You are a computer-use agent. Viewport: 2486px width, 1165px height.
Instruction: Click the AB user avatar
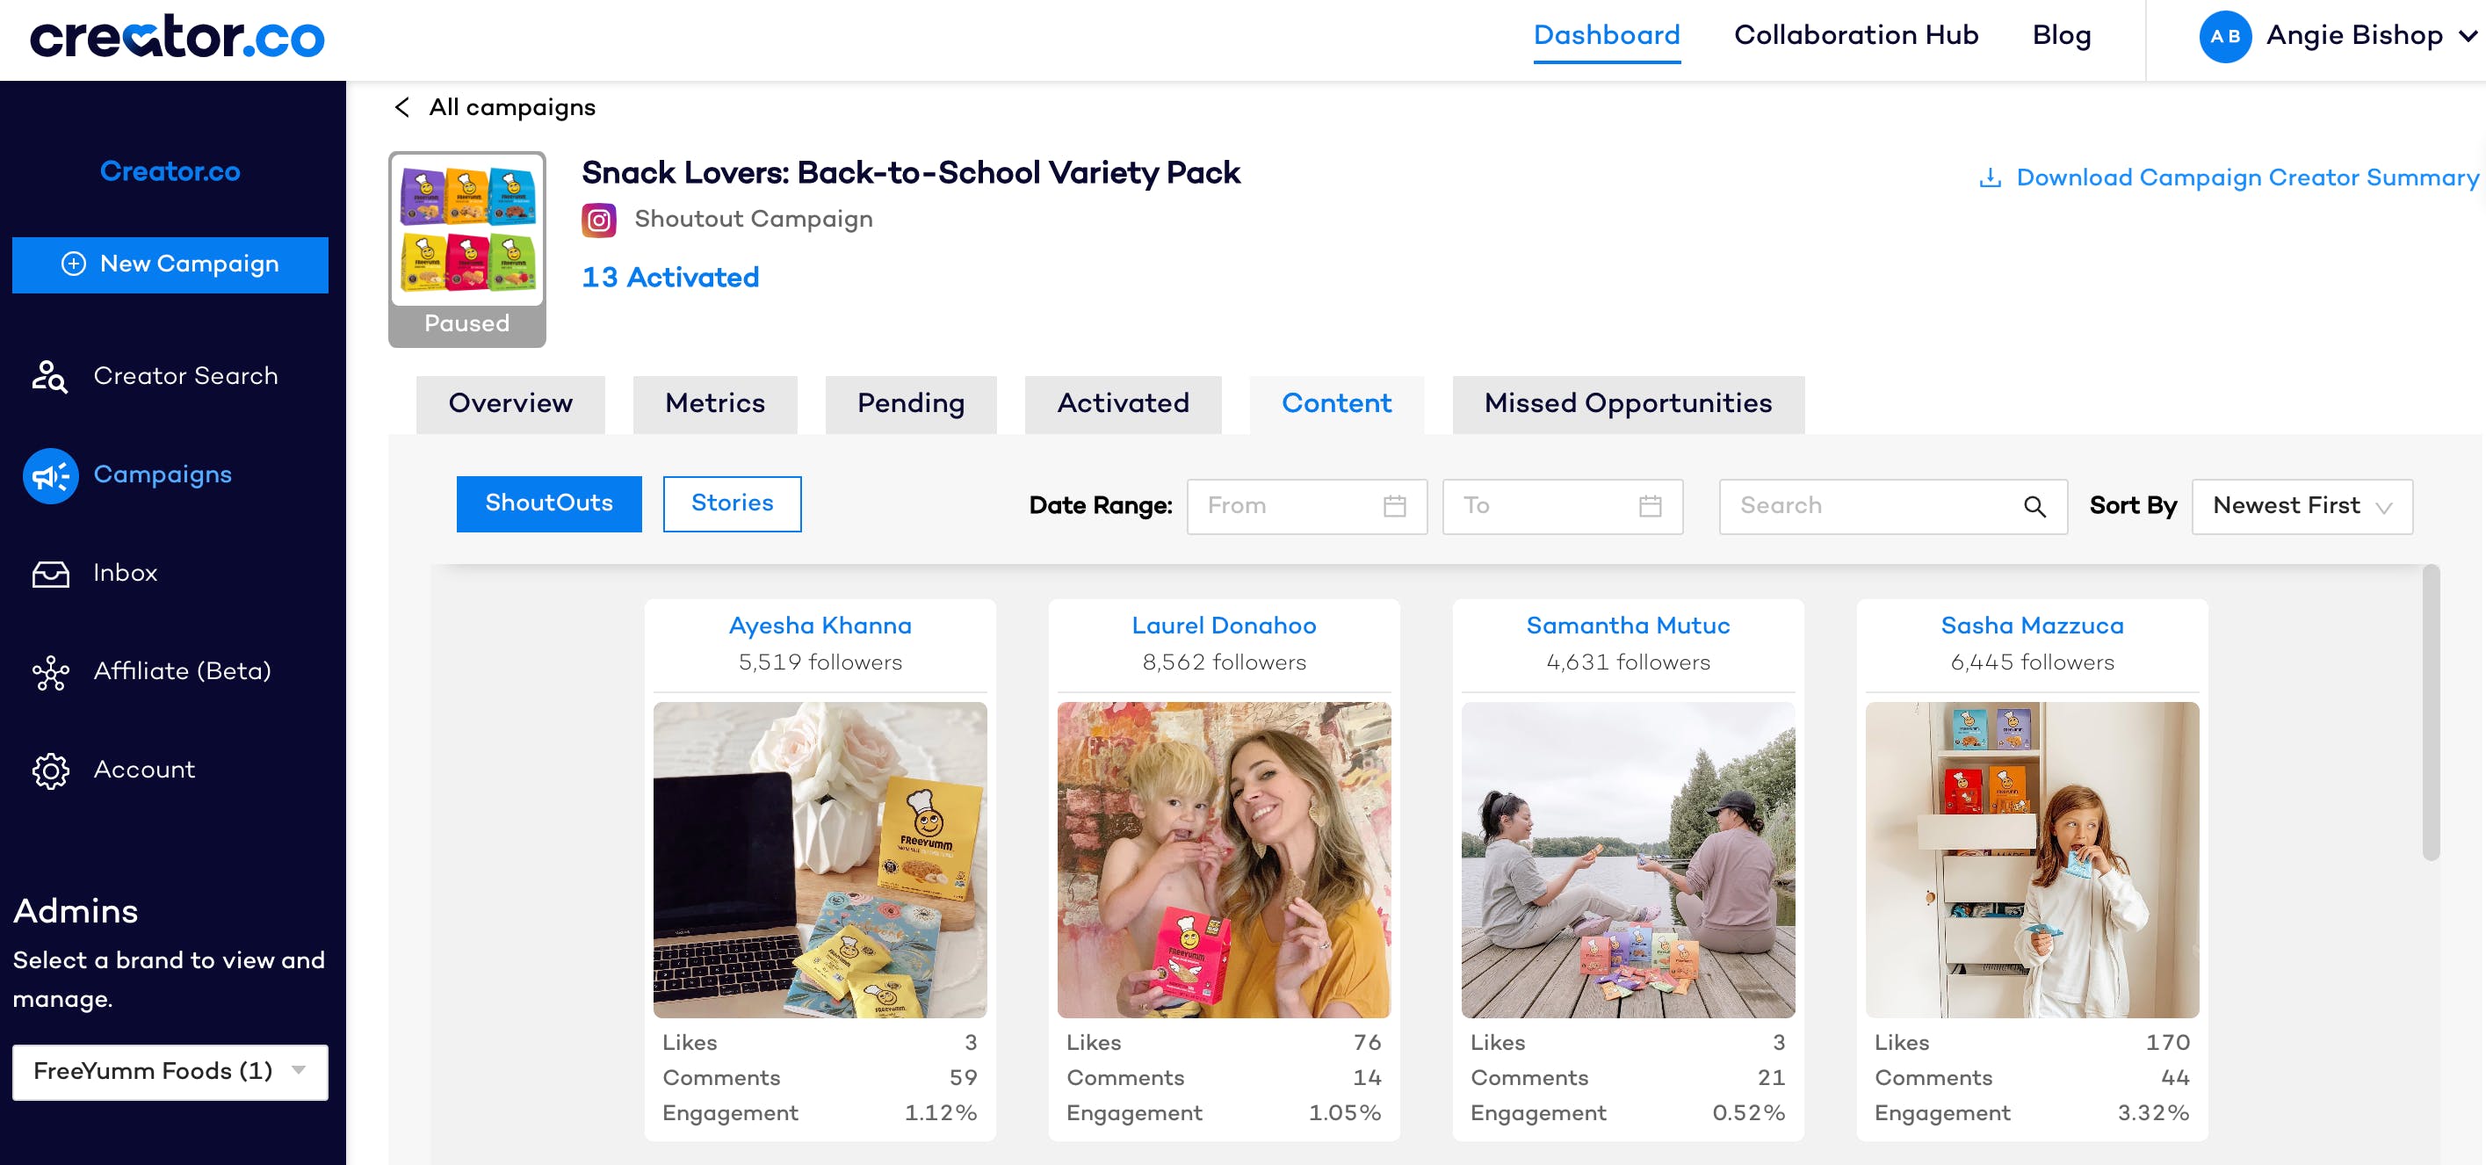click(x=2224, y=37)
